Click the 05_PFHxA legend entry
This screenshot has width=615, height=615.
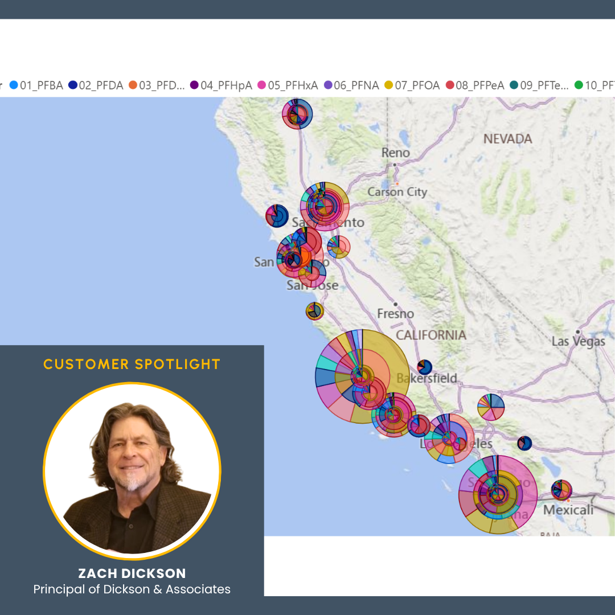point(288,85)
